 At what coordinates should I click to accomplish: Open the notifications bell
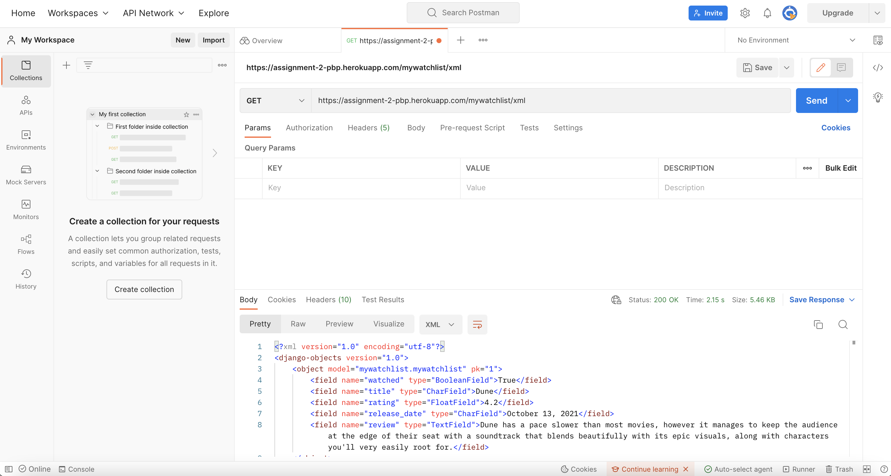[767, 13]
